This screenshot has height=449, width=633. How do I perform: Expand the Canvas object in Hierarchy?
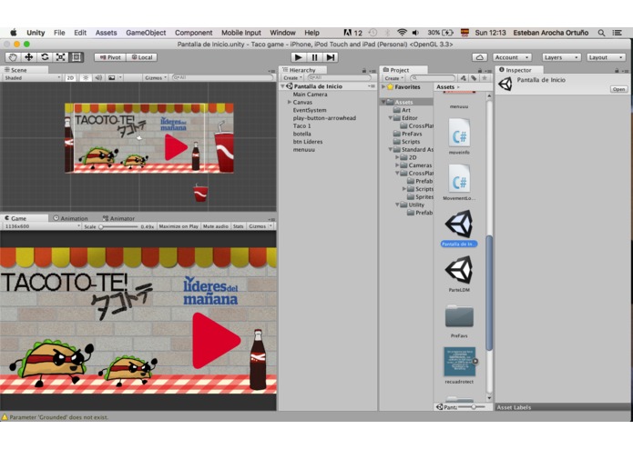[x=290, y=102]
